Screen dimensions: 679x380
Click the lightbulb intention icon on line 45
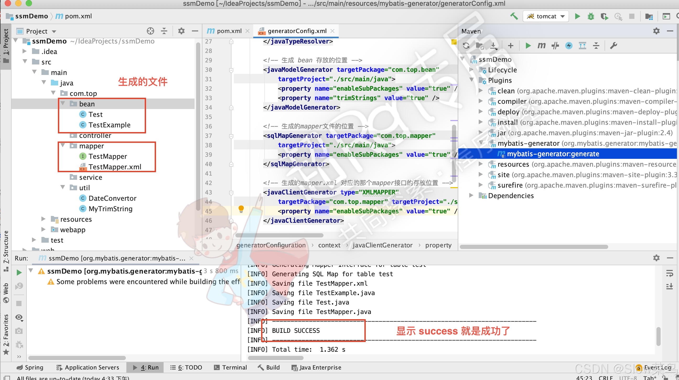(x=241, y=209)
